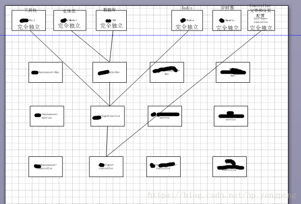Select the Util box labeled 工具包

[29, 21]
